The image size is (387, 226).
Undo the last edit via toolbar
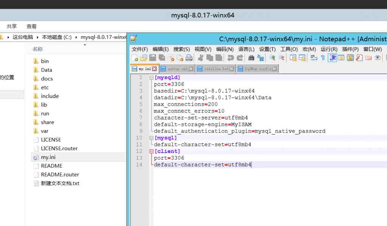(231, 58)
